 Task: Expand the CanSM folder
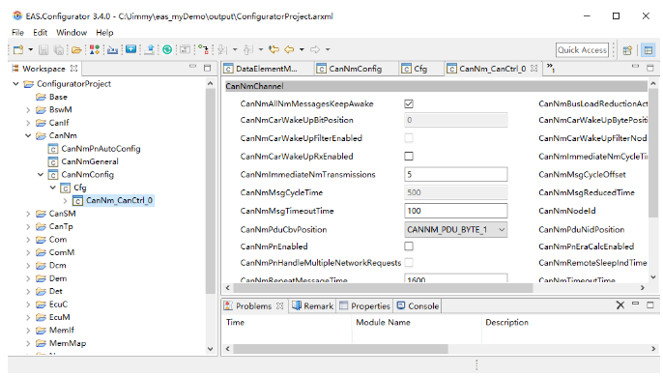pyautogui.click(x=28, y=214)
